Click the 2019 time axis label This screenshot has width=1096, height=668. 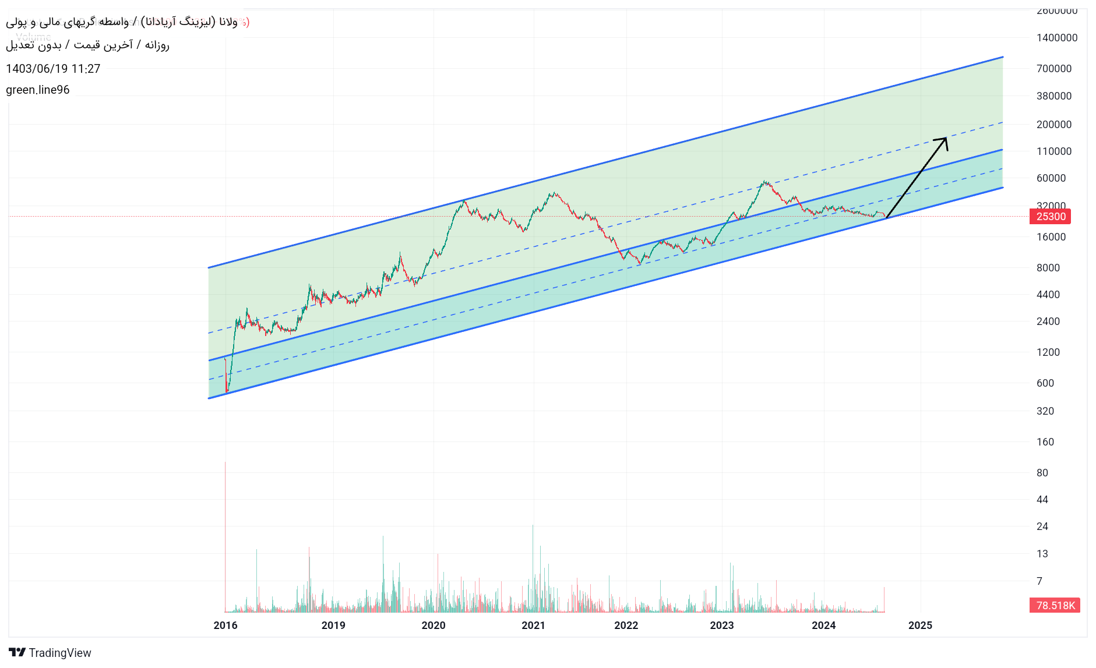coord(333,625)
